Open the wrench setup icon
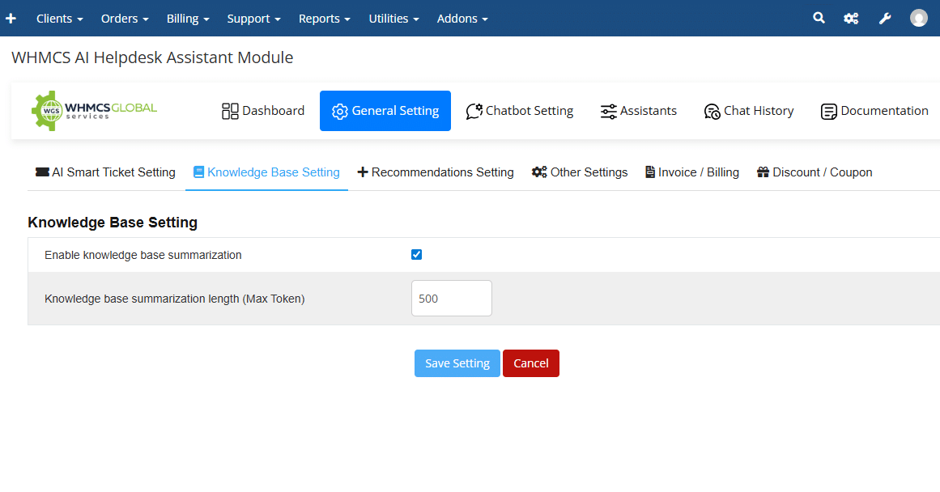 coord(885,18)
